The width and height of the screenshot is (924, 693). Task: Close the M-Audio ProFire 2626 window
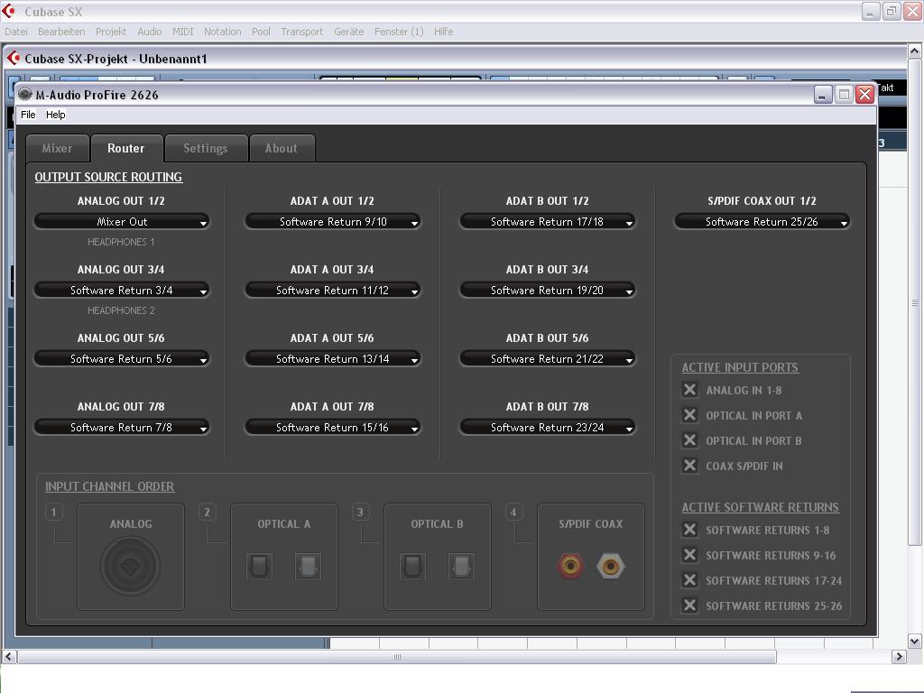[x=864, y=94]
